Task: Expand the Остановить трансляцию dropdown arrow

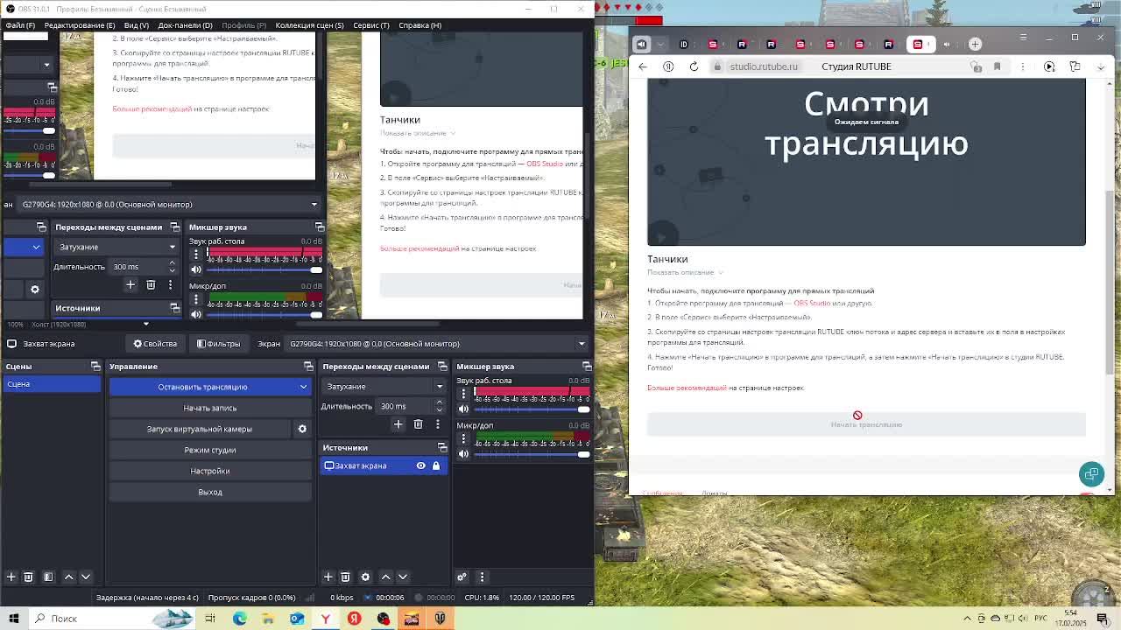Action: pos(303,387)
